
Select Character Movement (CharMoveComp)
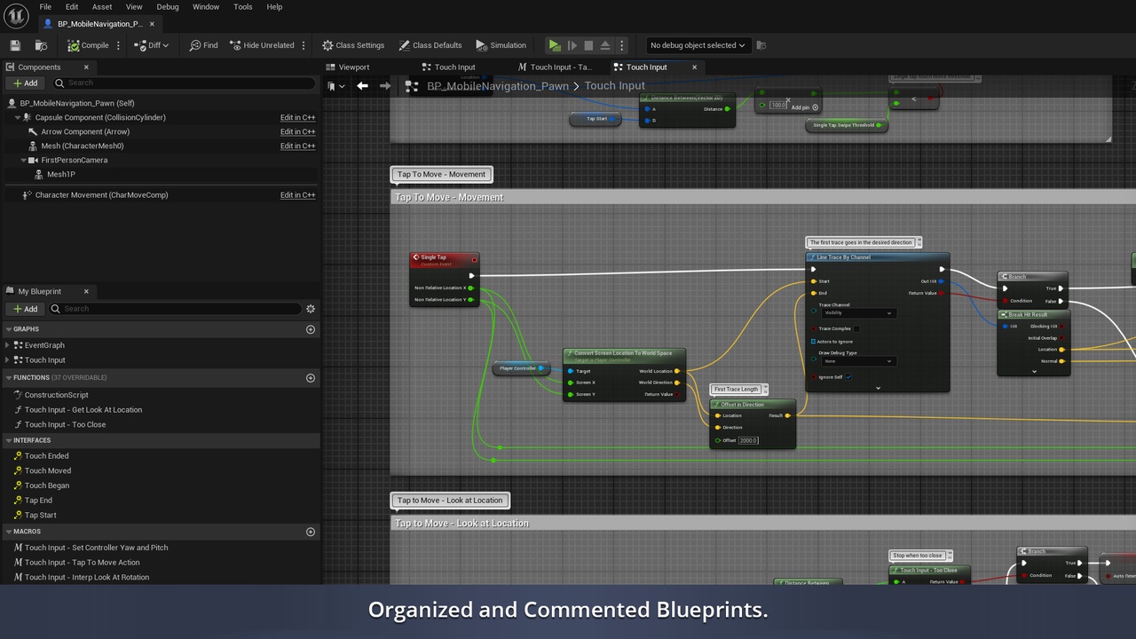coord(101,195)
